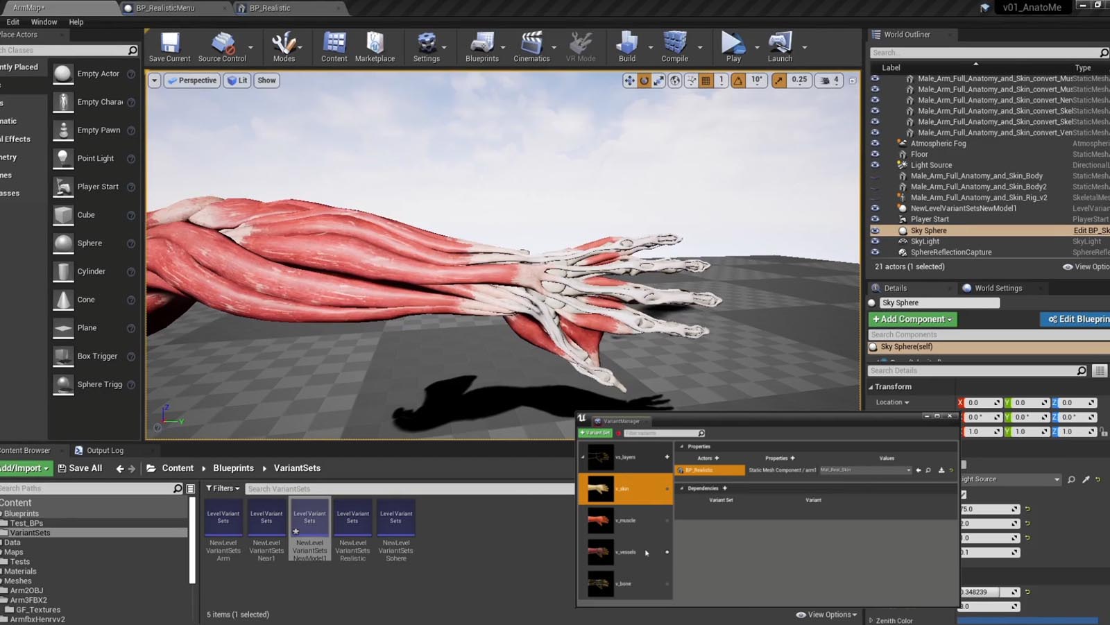The width and height of the screenshot is (1110, 625).
Task: Toggle visibility of Atmospheric Fog actor
Action: coord(875,144)
